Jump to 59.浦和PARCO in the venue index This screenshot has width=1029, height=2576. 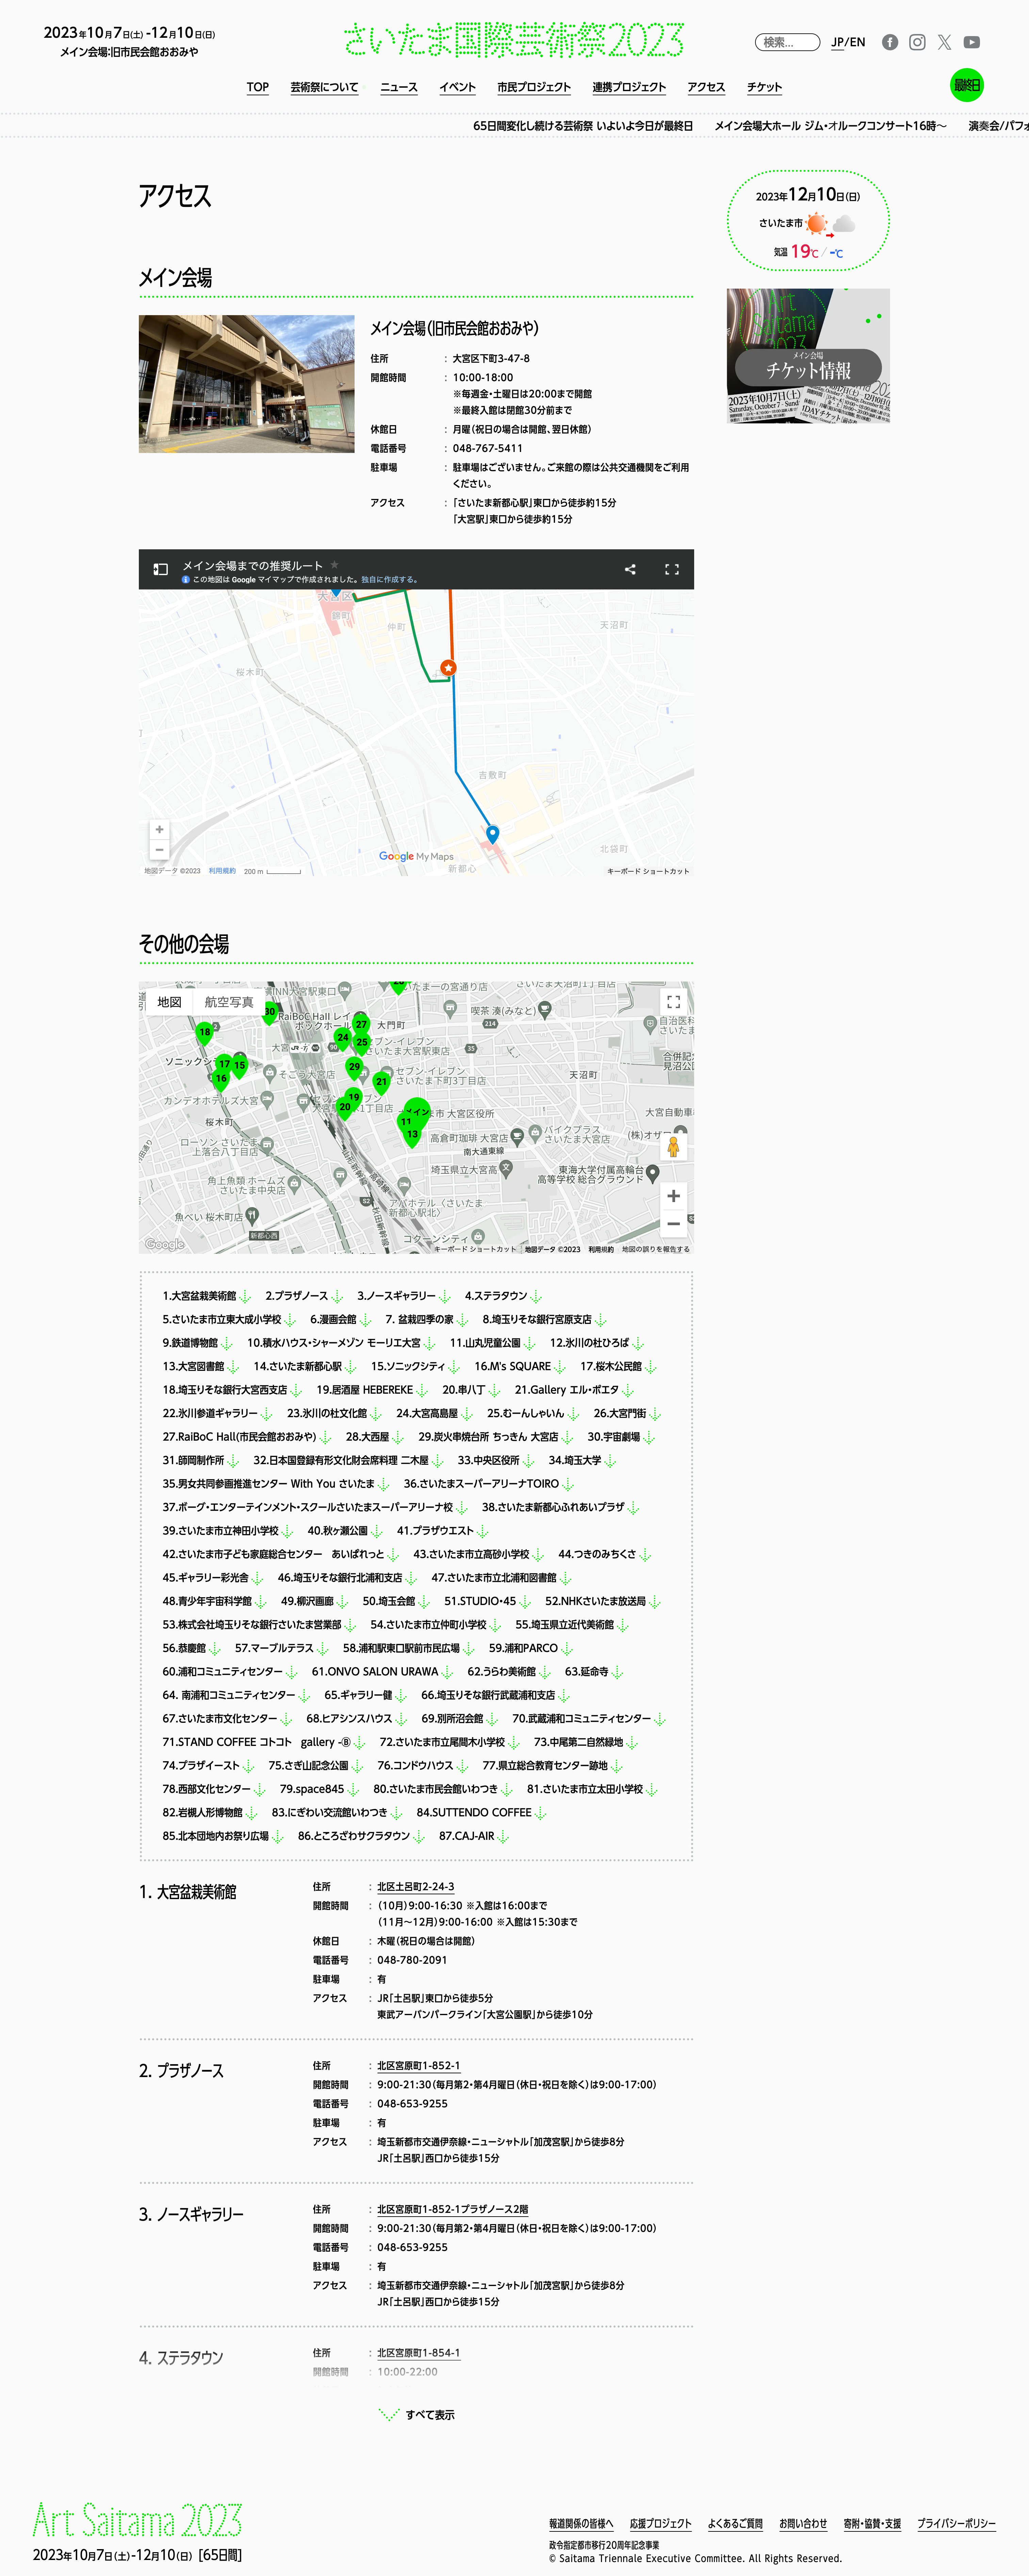click(531, 1648)
